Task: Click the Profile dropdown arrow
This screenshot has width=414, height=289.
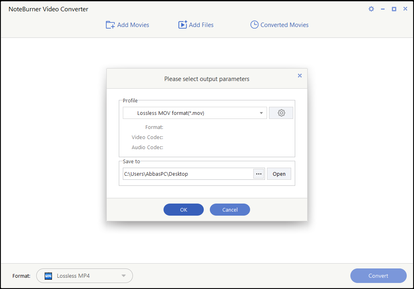Action: (261, 113)
